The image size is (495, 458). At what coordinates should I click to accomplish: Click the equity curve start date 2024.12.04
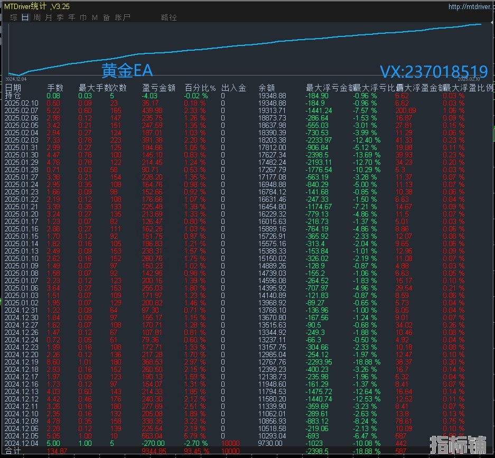(16, 79)
